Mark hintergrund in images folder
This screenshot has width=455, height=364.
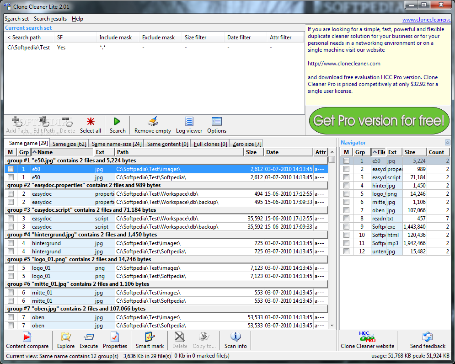coord(11,243)
